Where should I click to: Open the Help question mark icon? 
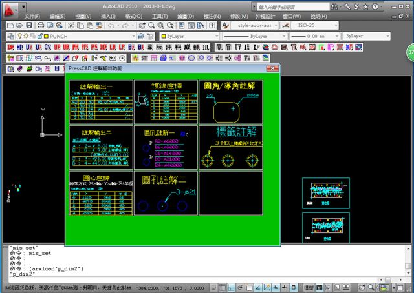pos(212,26)
